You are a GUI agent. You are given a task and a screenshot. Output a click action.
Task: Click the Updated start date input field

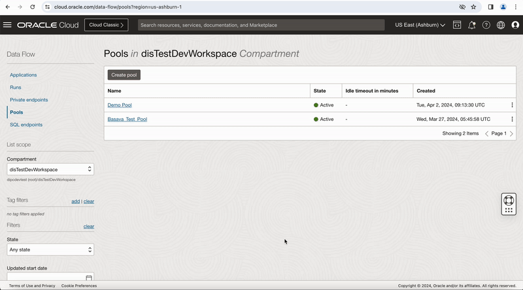[50, 277]
